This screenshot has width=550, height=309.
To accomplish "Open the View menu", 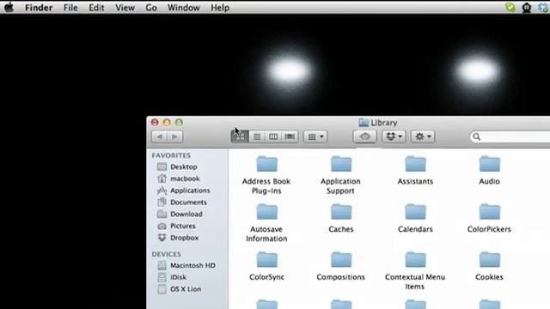I will click(125, 8).
